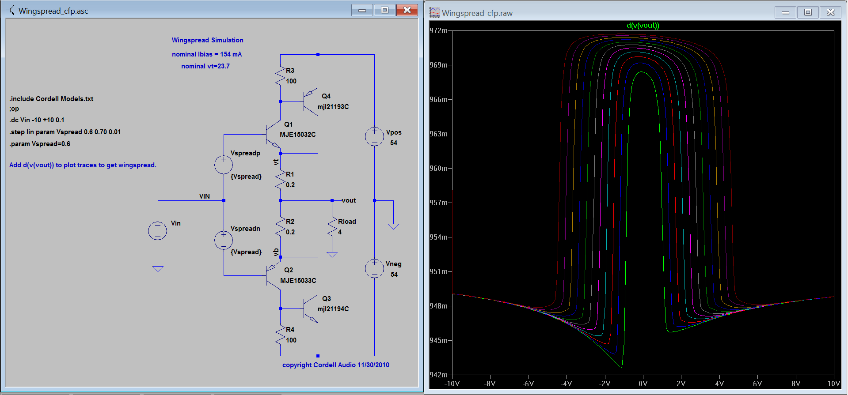Click the '.step lin param Vspread' directive
Screen dimensions: 848x395
pos(65,132)
